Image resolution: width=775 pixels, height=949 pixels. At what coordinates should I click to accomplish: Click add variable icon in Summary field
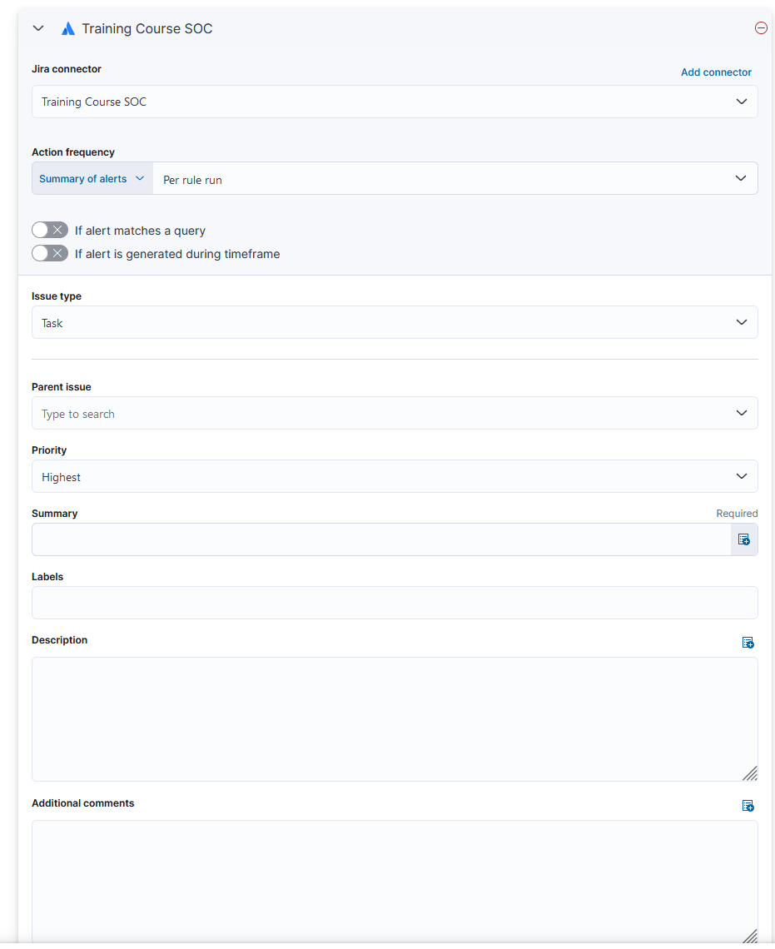pyautogui.click(x=744, y=539)
